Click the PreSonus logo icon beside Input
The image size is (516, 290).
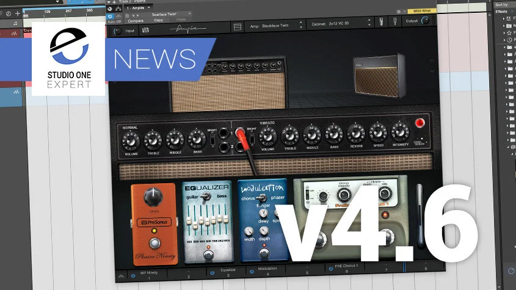click(x=145, y=31)
